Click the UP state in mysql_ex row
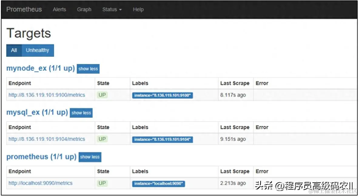This screenshot has height=196, width=359. tap(102, 139)
